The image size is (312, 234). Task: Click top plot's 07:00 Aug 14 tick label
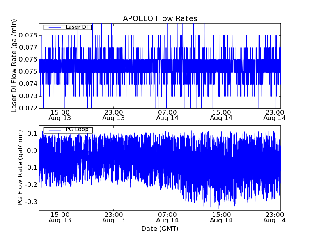167,115
